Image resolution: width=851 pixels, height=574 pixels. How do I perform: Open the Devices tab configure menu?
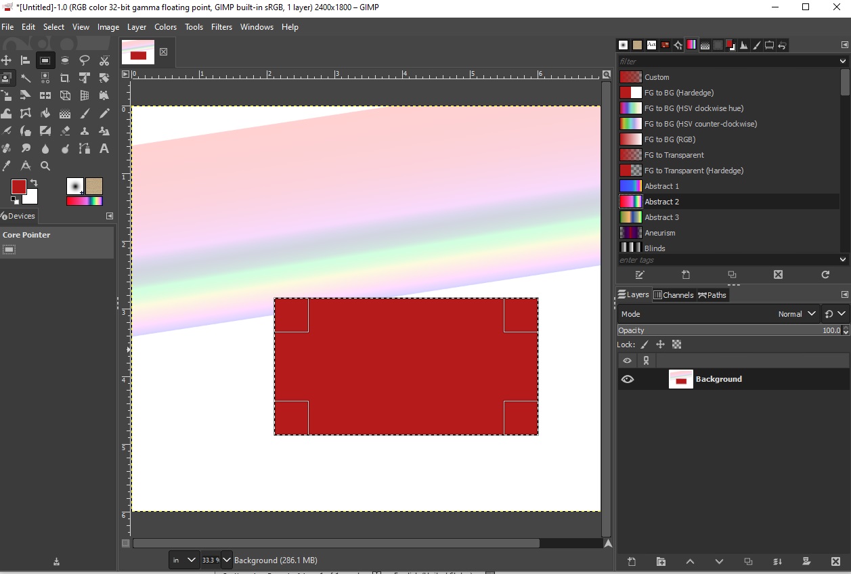[110, 216]
